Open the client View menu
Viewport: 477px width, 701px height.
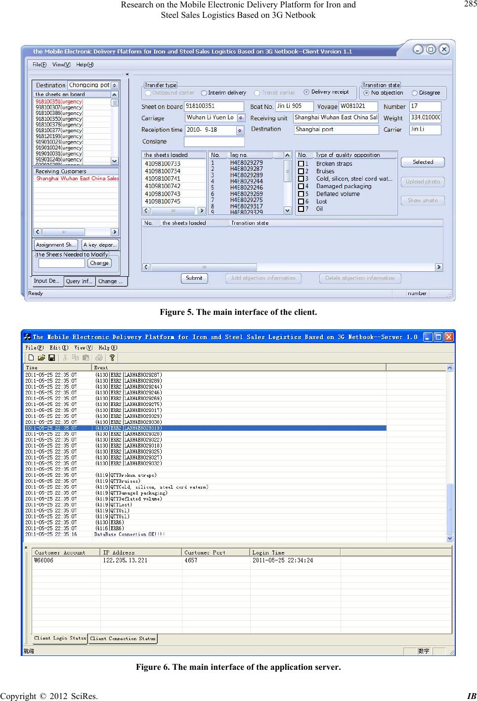point(61,65)
